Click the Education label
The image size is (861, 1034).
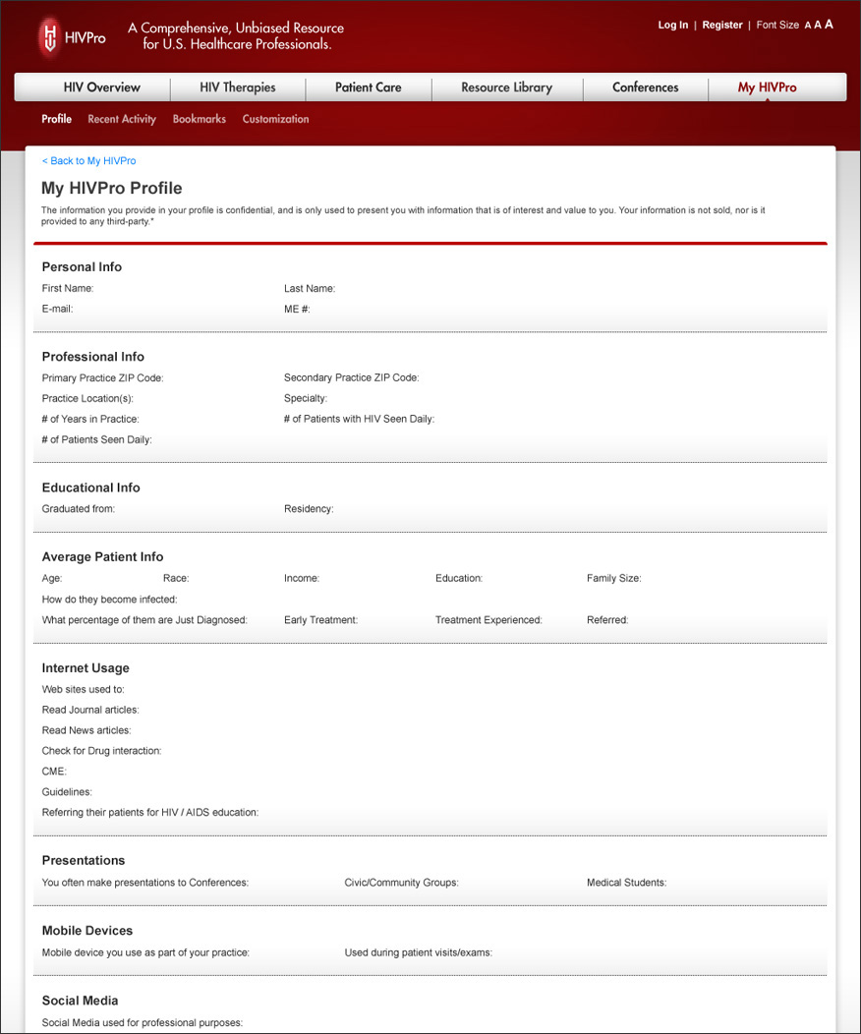click(459, 578)
